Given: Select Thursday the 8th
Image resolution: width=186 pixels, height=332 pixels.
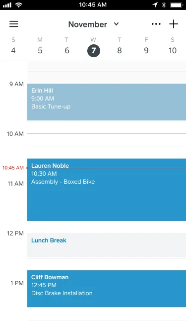Looking at the screenshot, I should pos(120,47).
